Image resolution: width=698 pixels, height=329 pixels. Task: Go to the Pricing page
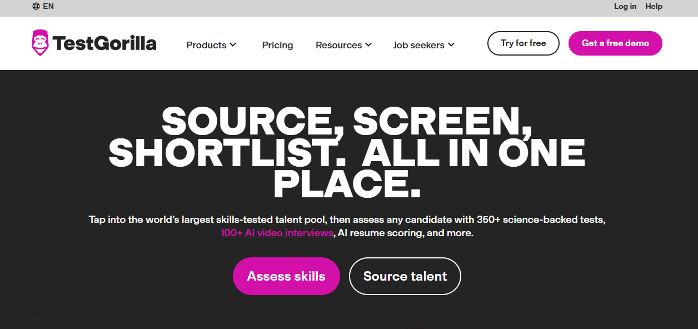277,45
